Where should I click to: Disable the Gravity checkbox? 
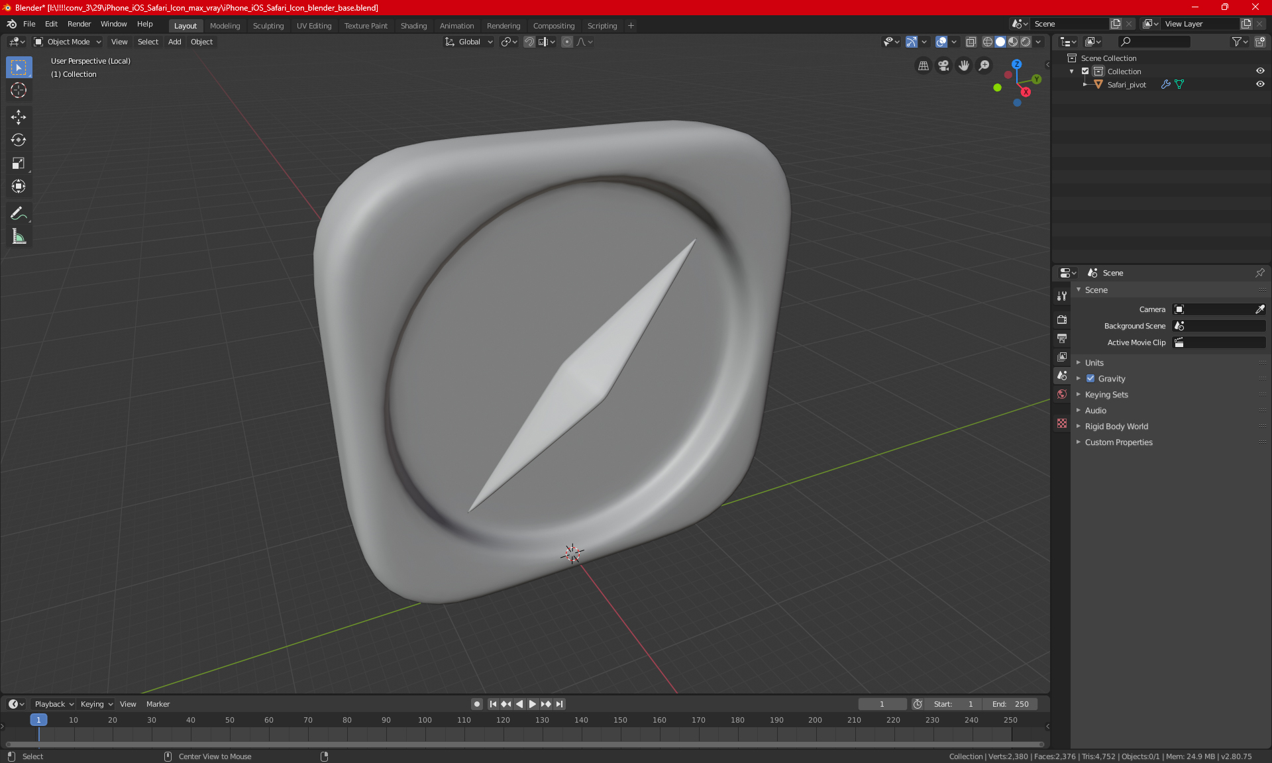click(x=1090, y=378)
